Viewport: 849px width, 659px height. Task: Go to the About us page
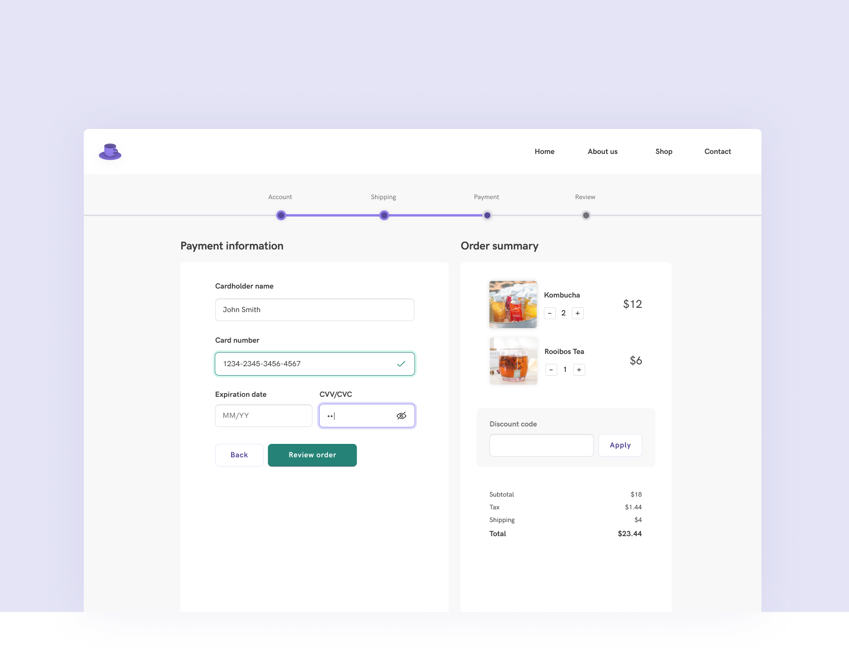click(602, 152)
